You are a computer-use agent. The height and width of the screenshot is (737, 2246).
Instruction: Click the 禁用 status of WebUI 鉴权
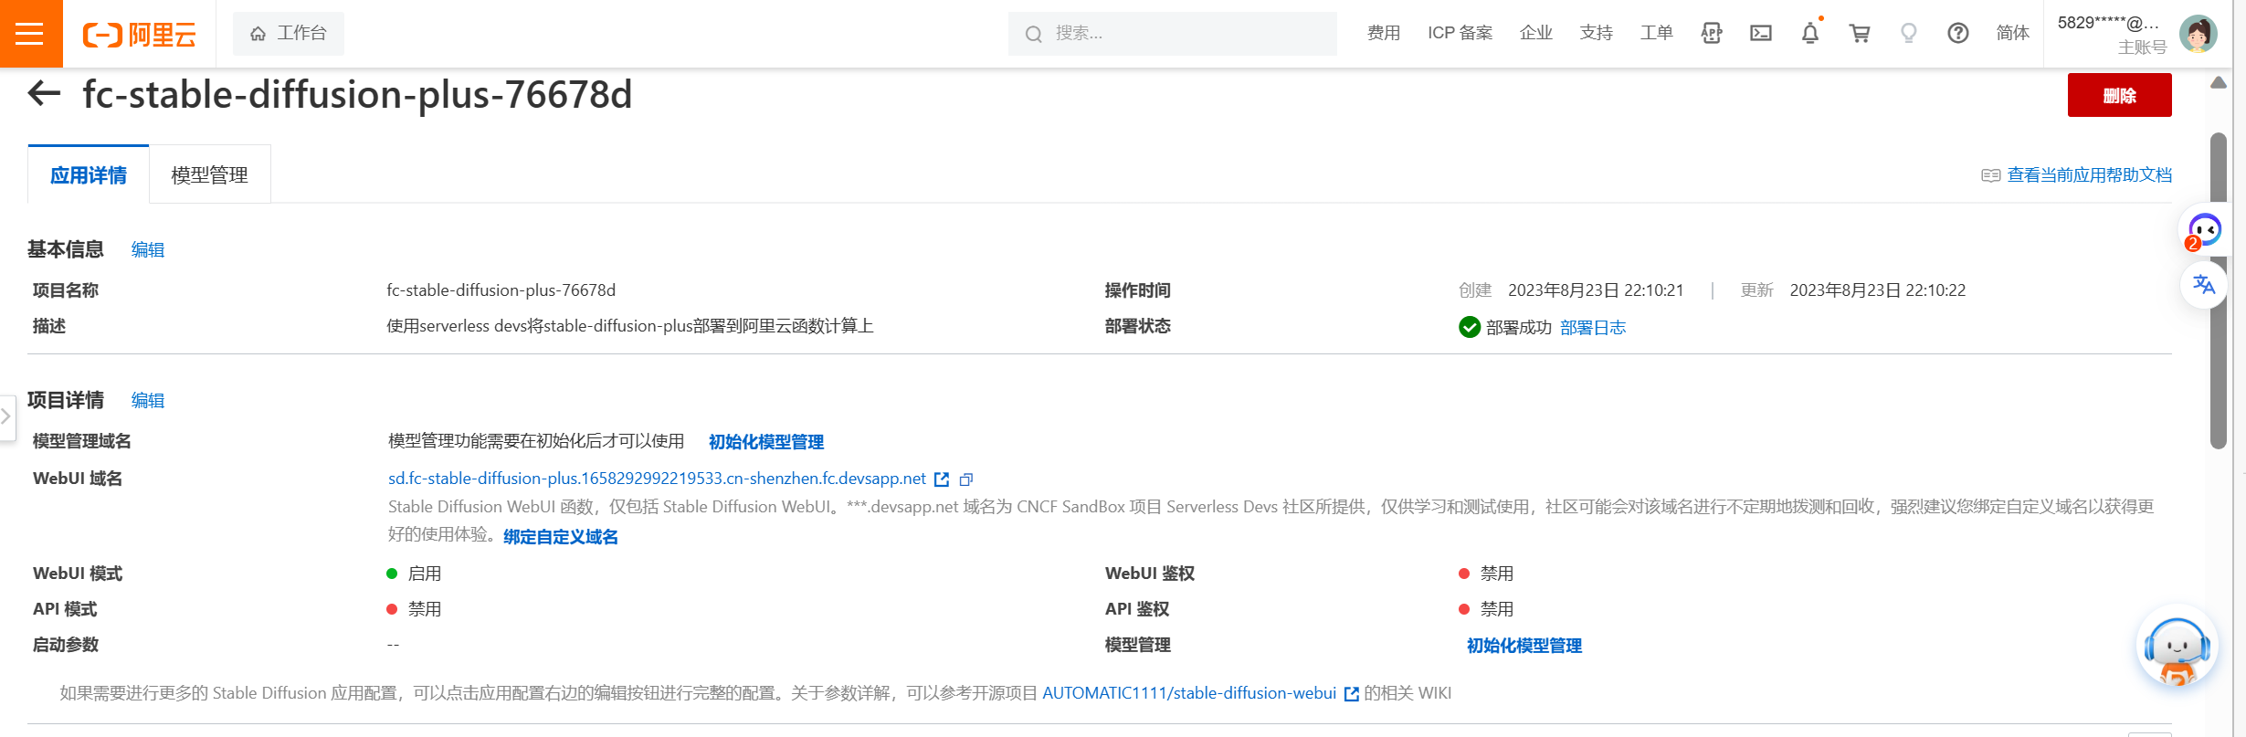coord(1497,574)
